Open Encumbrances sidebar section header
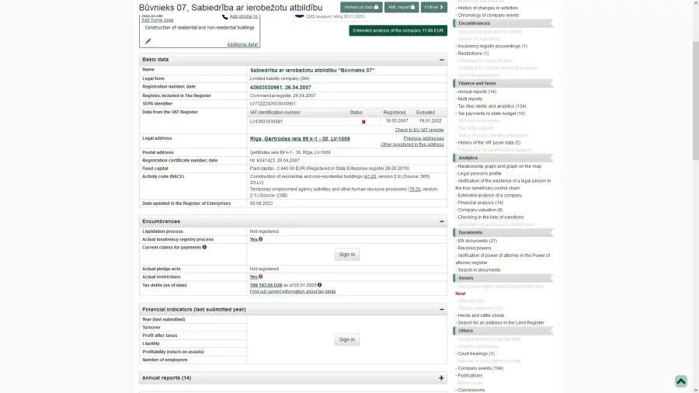Screen dimensions: 699x393 503,23
